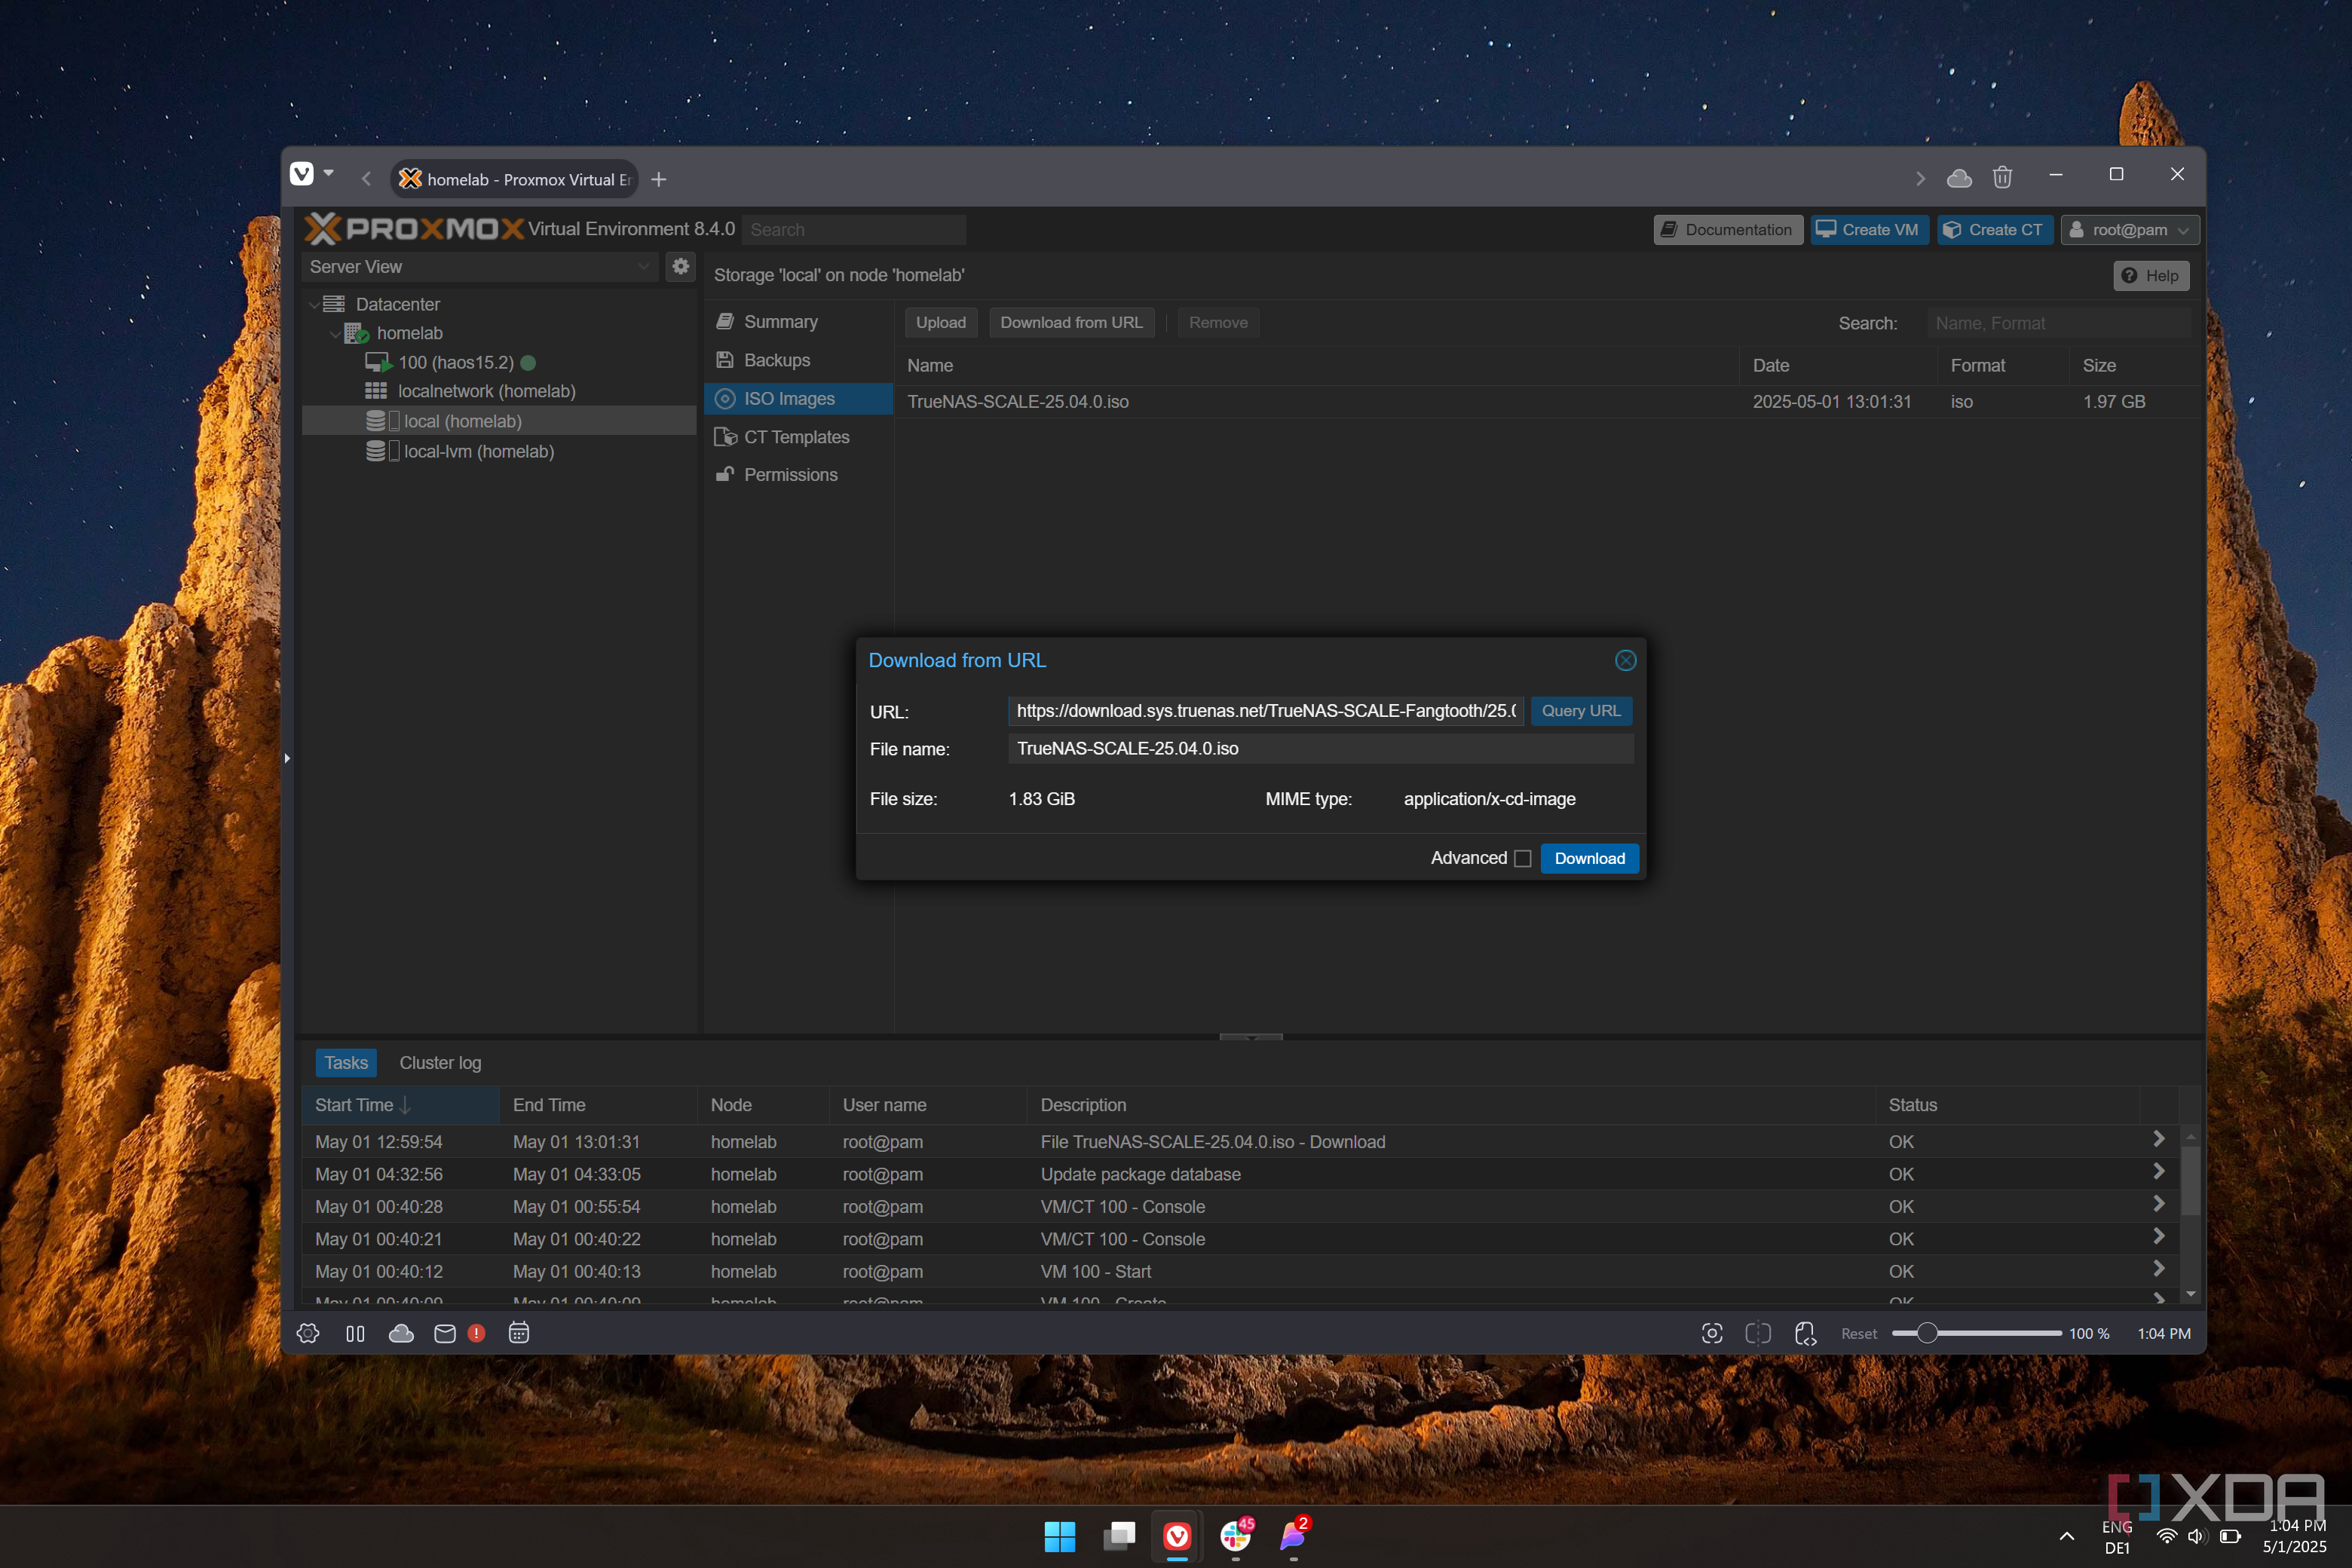Toggle the Vivaldi side panel icon
The width and height of the screenshot is (2352, 1568).
[355, 1333]
